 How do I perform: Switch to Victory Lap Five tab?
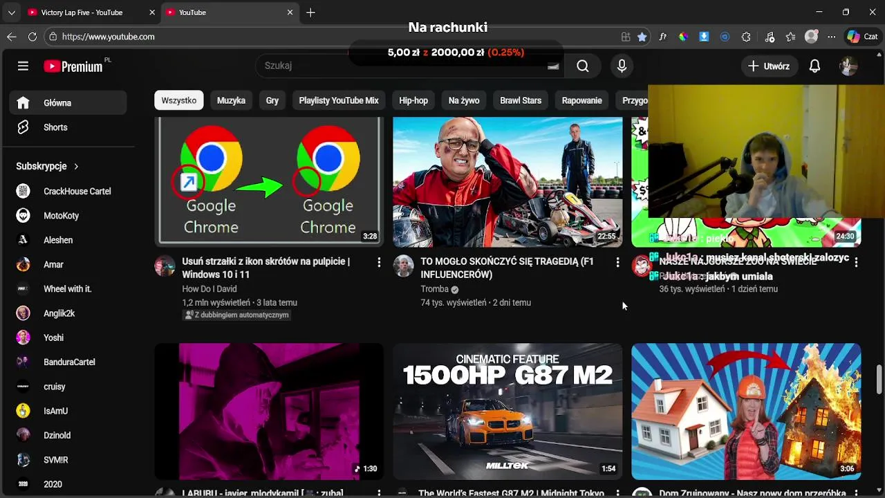(x=91, y=12)
